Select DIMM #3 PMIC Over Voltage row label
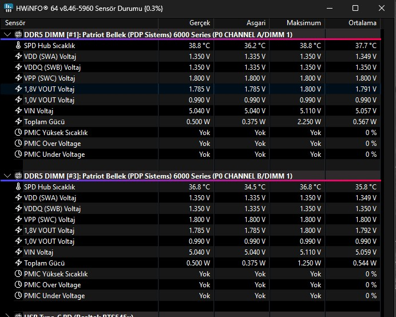Screen dimensions: 396x317 (x=52, y=285)
